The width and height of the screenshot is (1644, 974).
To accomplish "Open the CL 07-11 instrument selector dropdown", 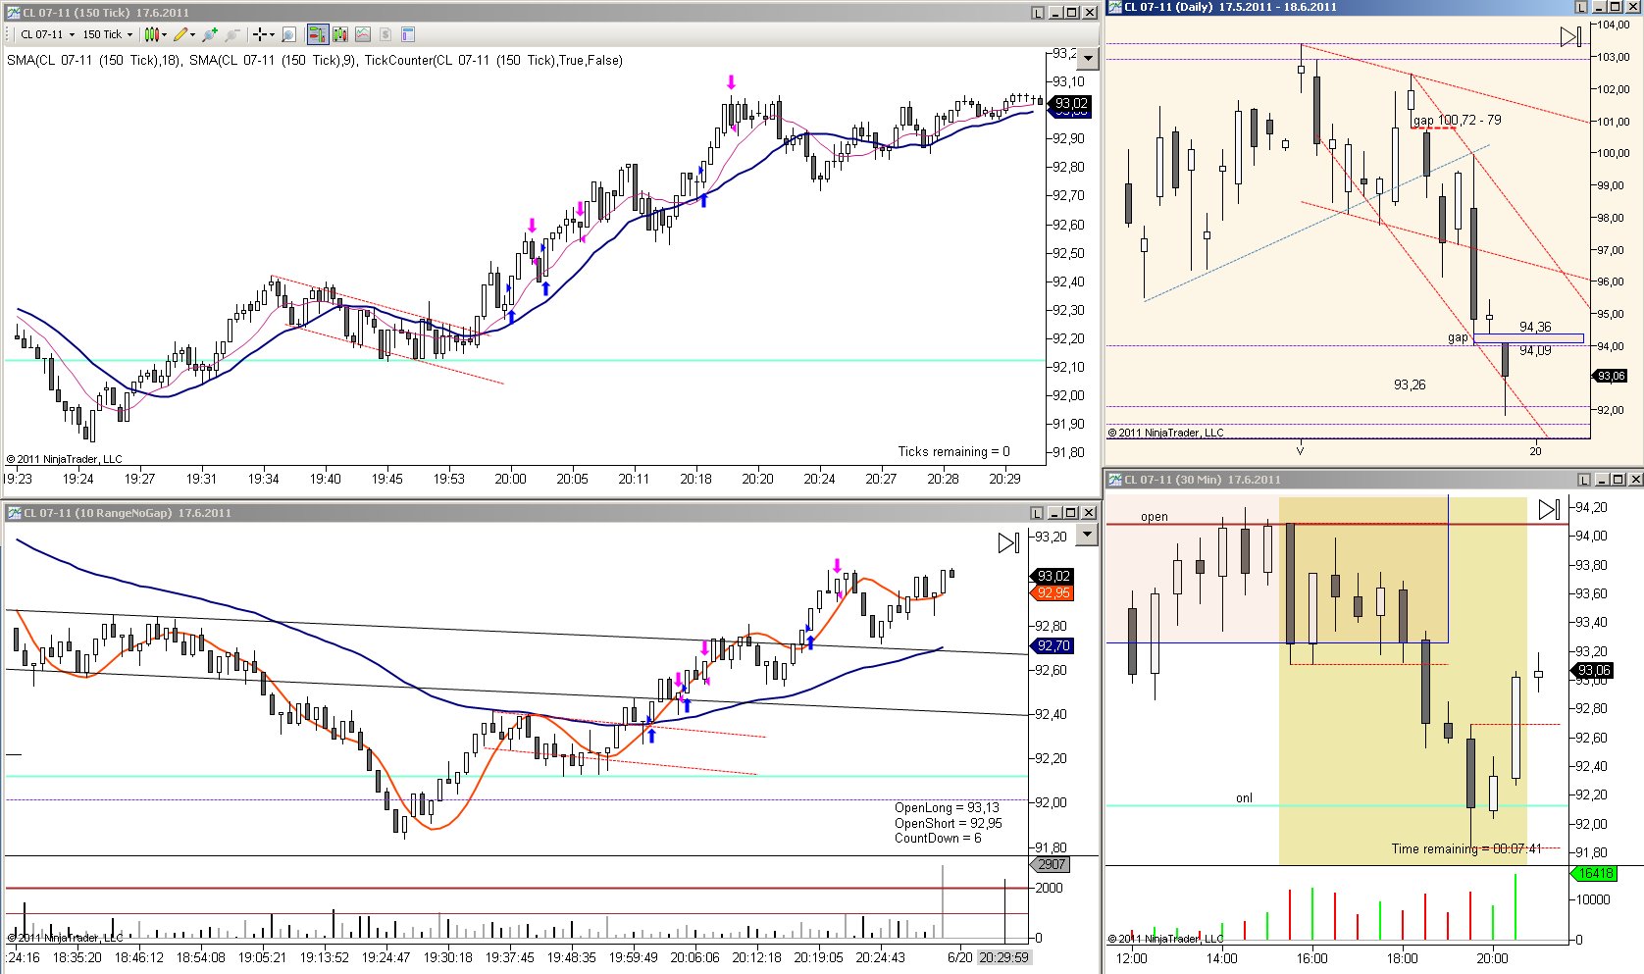I will click(x=47, y=34).
